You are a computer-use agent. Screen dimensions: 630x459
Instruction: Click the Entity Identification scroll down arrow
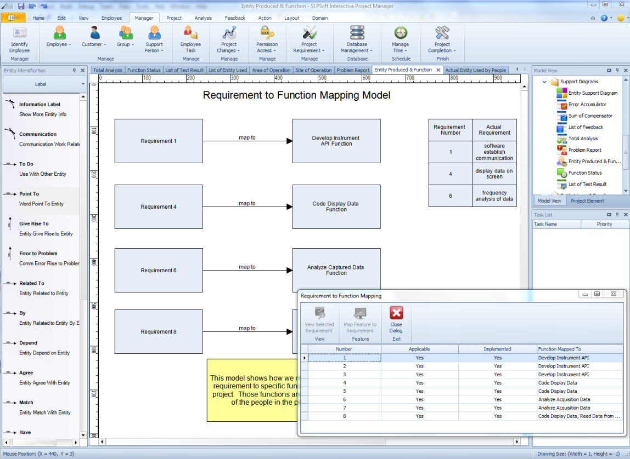point(83,435)
